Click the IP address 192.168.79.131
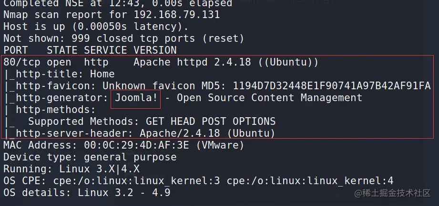Viewport: 439px width, 206px height. click(x=177, y=15)
